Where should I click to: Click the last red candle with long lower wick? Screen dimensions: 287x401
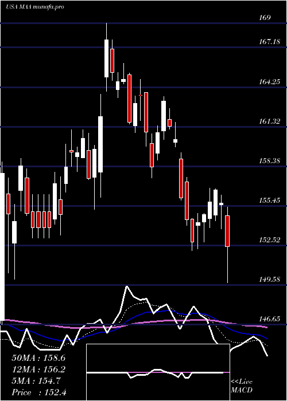[227, 245]
